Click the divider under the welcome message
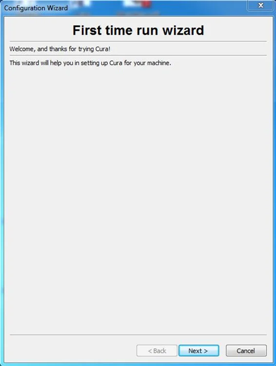This screenshot has height=366, width=276. point(138,55)
